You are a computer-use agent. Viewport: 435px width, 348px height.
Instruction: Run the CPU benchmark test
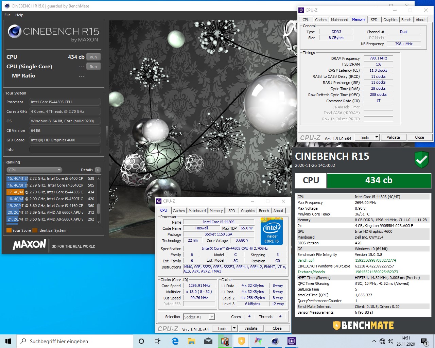pos(93,57)
